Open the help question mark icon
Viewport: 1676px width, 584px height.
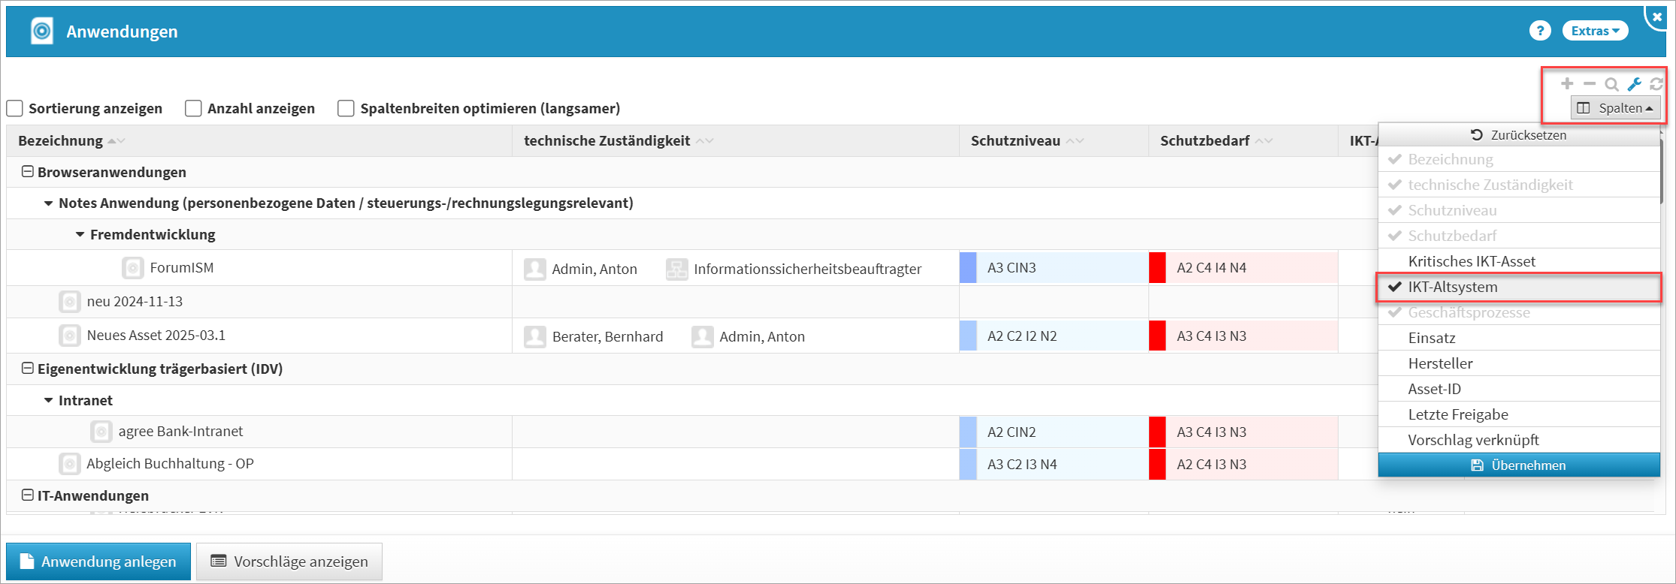coord(1540,31)
